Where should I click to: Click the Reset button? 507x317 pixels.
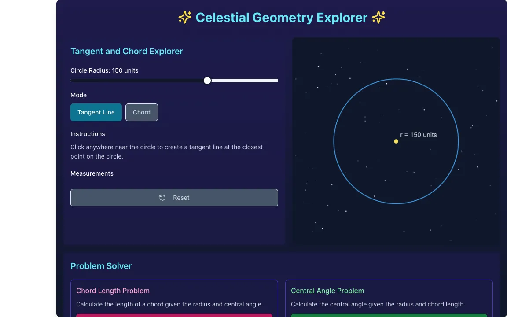coord(174,198)
